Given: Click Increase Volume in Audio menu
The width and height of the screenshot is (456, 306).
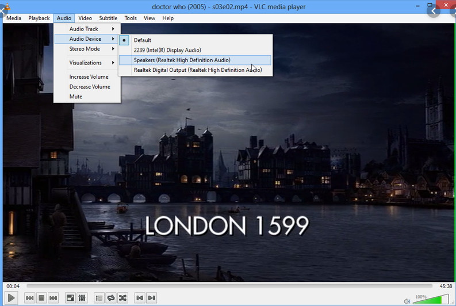Looking at the screenshot, I should click(x=89, y=76).
